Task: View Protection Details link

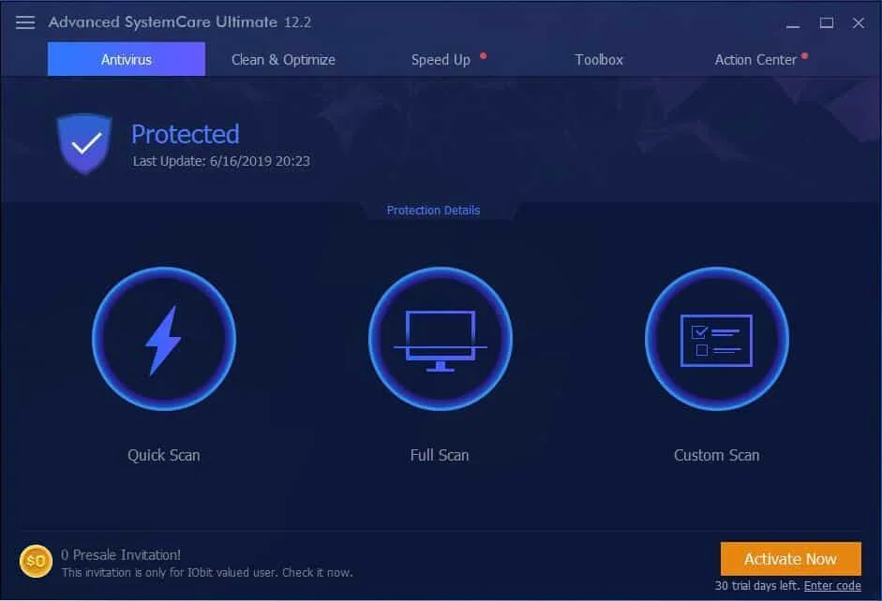Action: pos(433,210)
